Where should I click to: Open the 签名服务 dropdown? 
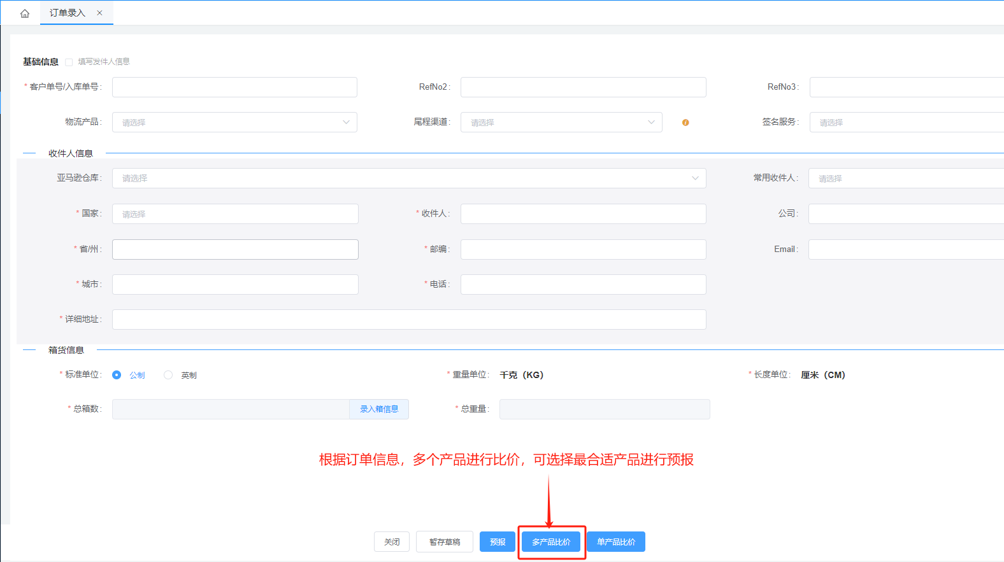[x=907, y=122]
